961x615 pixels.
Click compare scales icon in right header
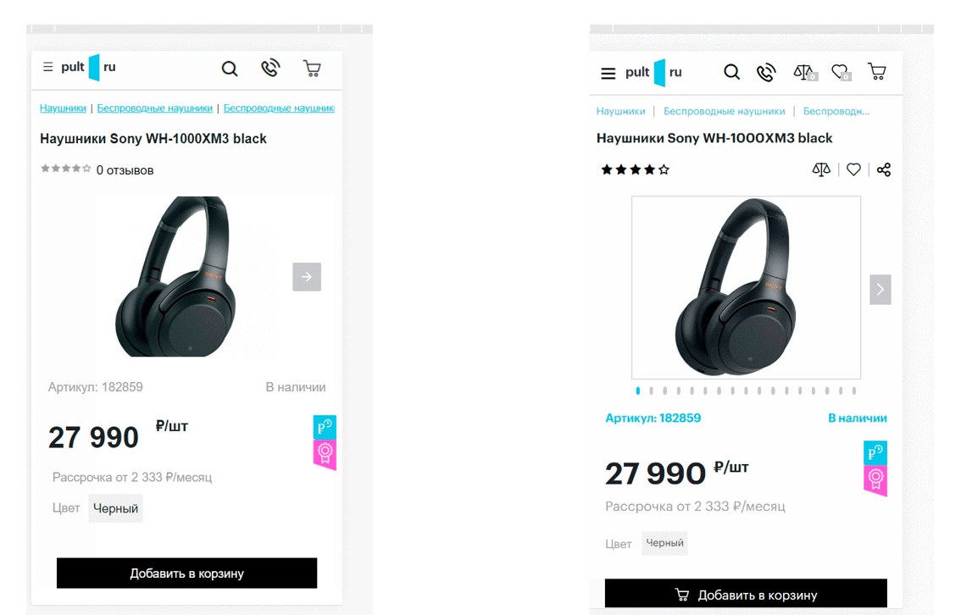(x=803, y=72)
